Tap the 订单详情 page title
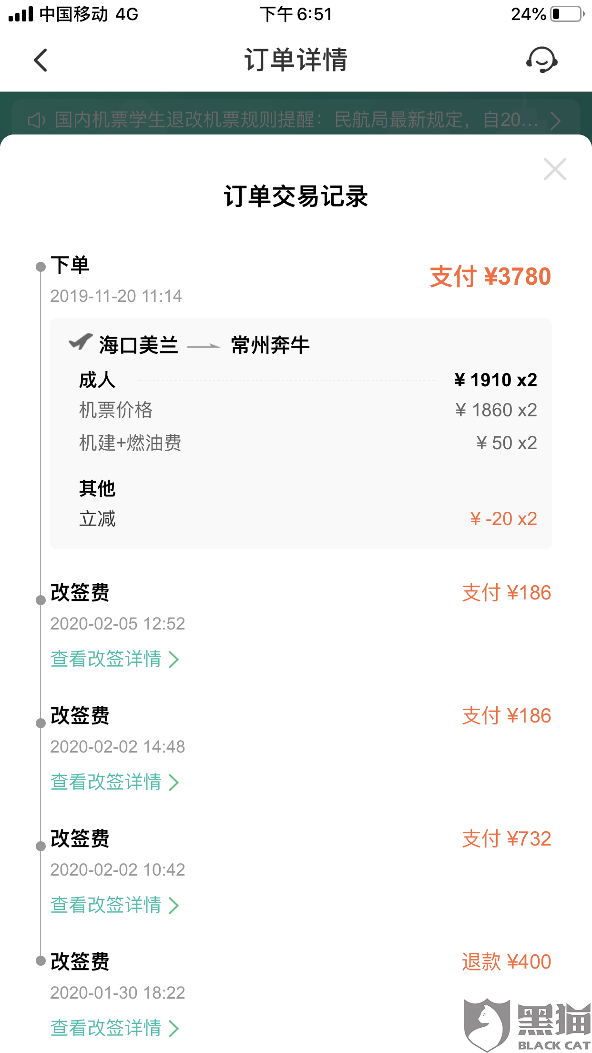Image resolution: width=592 pixels, height=1053 pixels. coord(296,60)
